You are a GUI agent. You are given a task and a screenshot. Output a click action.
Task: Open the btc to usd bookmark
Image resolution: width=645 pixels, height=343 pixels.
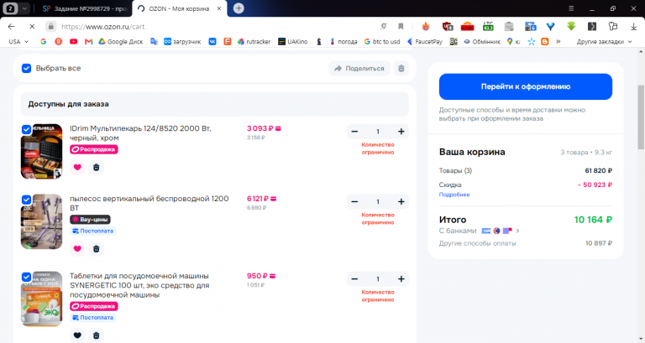point(382,41)
